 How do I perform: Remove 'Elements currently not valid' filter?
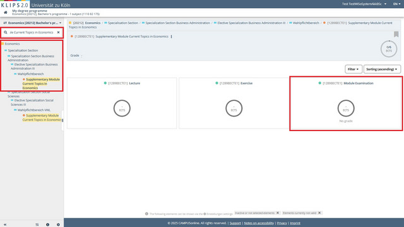(x=319, y=213)
